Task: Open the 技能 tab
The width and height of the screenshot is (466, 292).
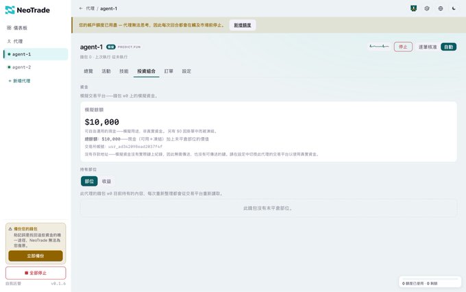Action: click(124, 71)
